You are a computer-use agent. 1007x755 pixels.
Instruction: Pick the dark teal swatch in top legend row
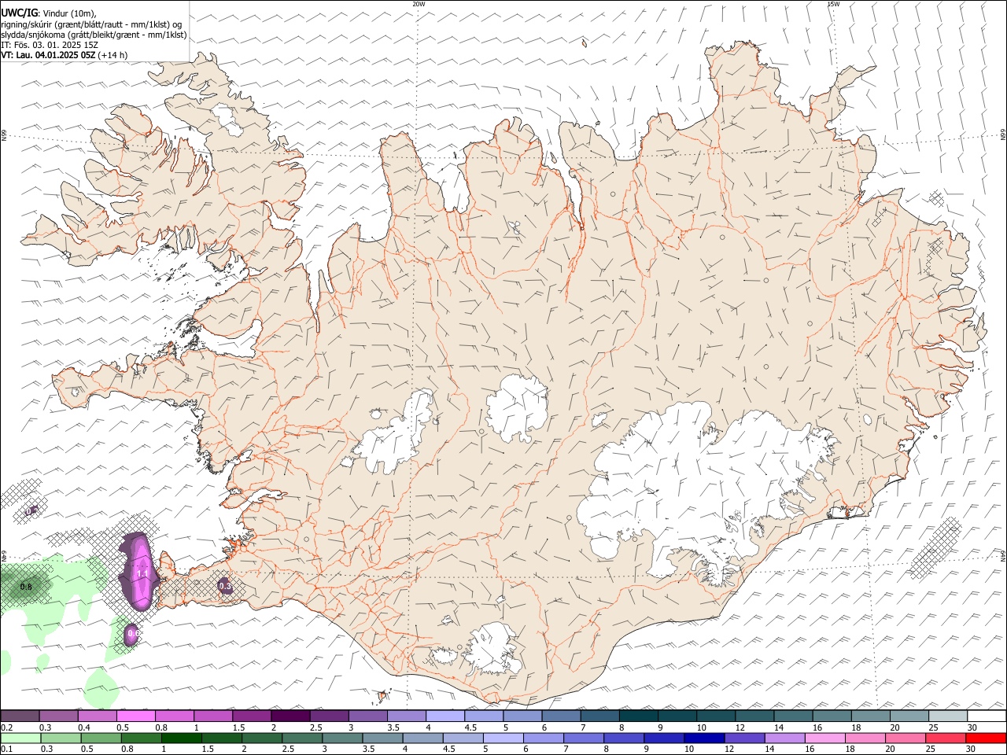[638, 716]
